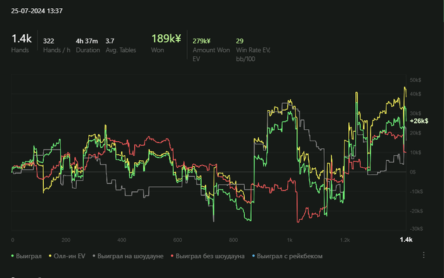Click the -20k$ y-axis label

pos(416,211)
